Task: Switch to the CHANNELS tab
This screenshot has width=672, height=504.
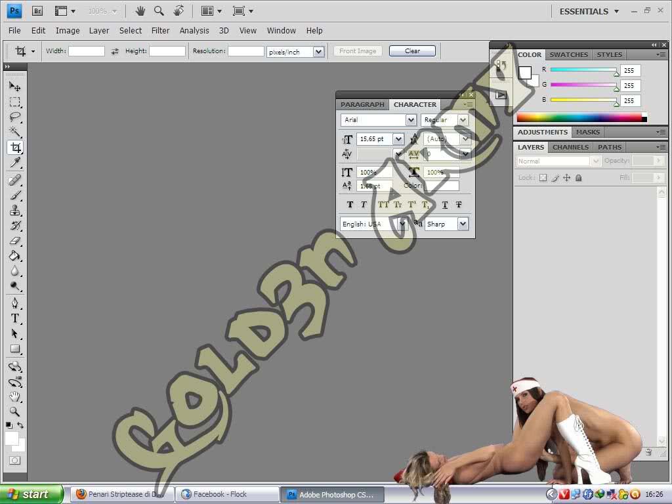Action: click(570, 148)
